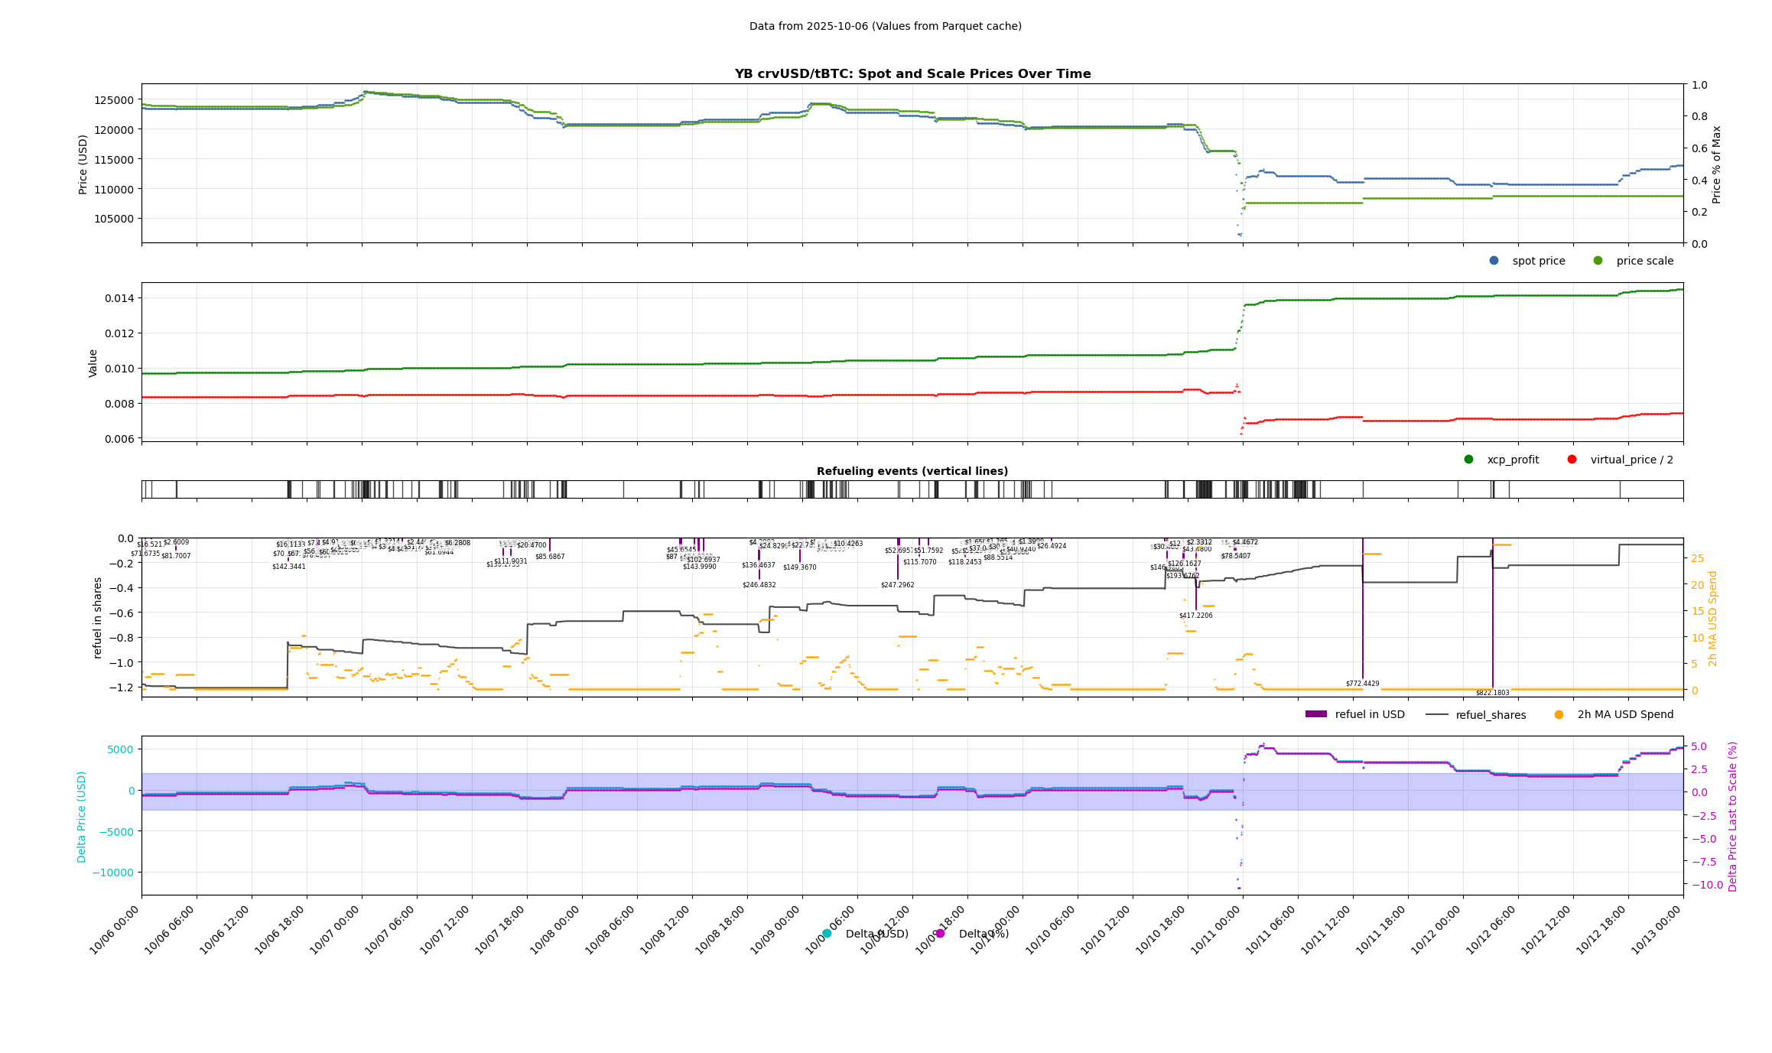1772x1053 pixels.
Task: Click the blue spot price legend marker
Action: [1494, 261]
